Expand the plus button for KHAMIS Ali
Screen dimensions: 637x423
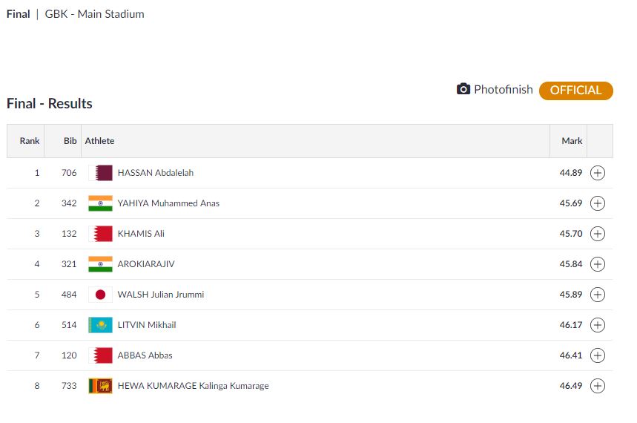[598, 234]
